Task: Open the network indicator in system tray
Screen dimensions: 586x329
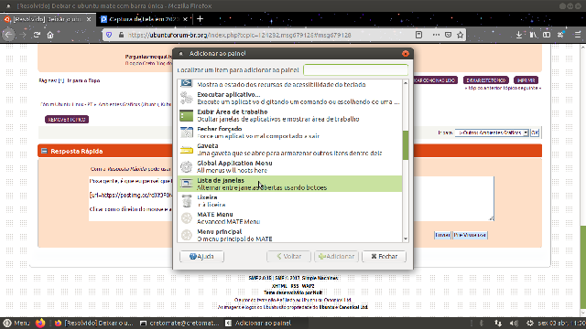Action: (498, 323)
